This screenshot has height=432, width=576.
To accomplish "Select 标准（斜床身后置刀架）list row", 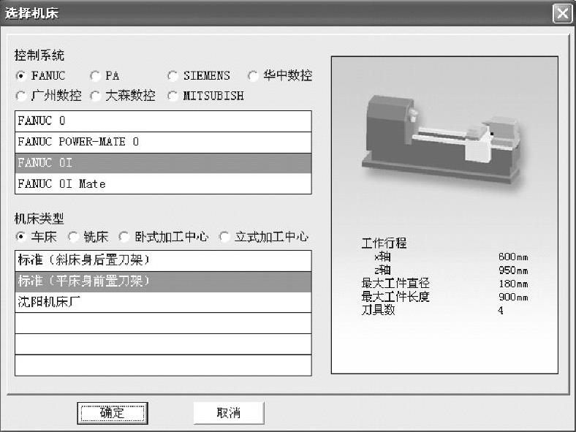I will [163, 261].
